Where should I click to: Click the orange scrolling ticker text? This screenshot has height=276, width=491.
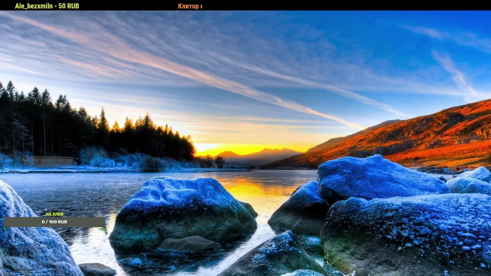190,6
